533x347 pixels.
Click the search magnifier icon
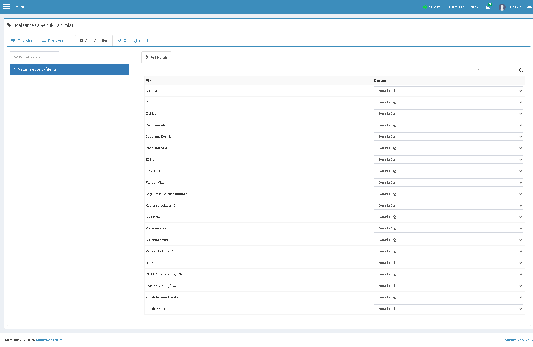[521, 70]
